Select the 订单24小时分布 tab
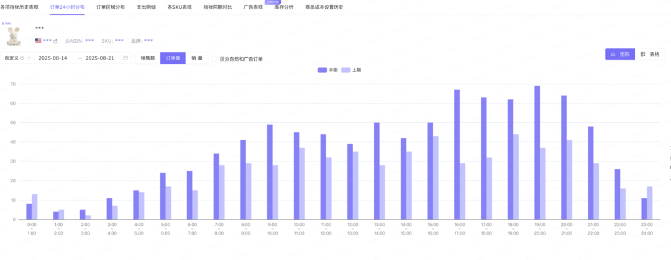This screenshot has height=260, width=671. point(67,7)
